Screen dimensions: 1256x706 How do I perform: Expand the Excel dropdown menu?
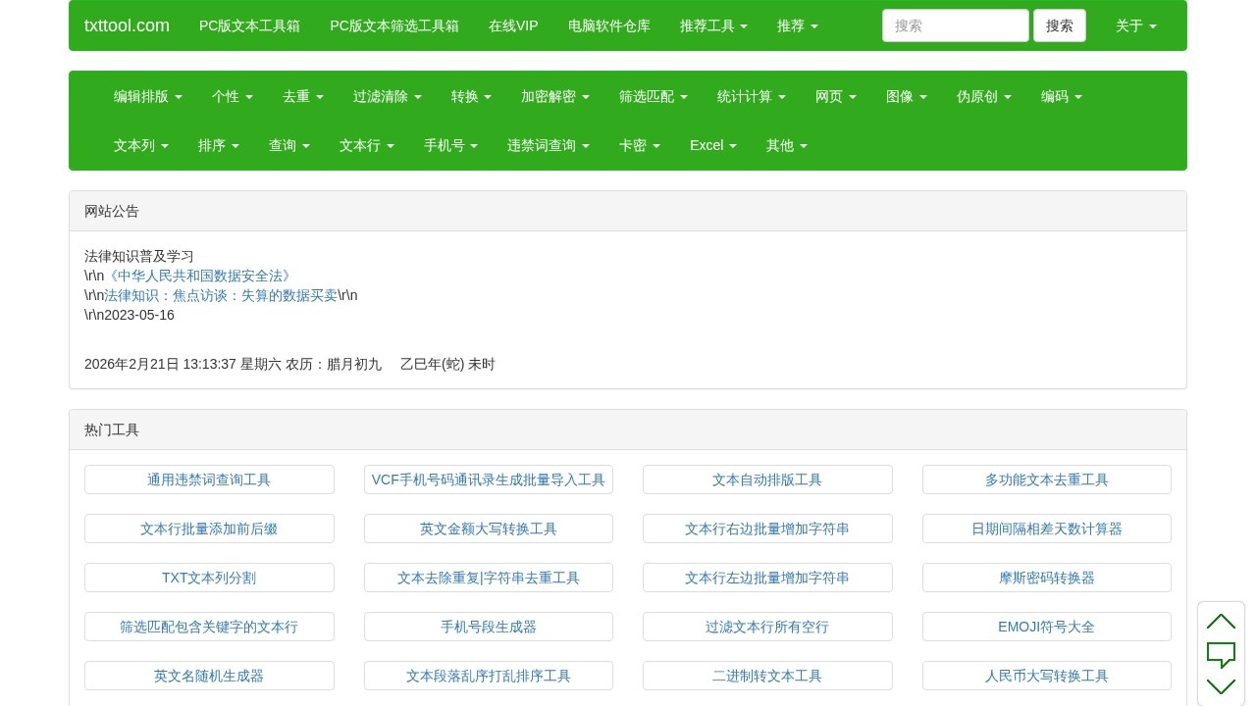tap(712, 145)
